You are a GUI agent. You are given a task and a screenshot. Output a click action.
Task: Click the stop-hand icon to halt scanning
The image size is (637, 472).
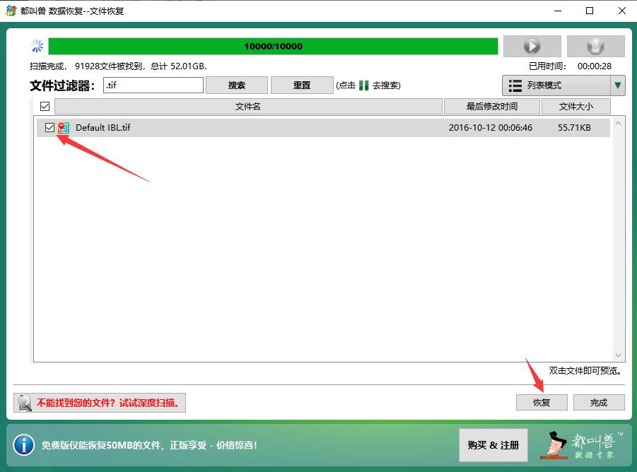click(x=595, y=45)
